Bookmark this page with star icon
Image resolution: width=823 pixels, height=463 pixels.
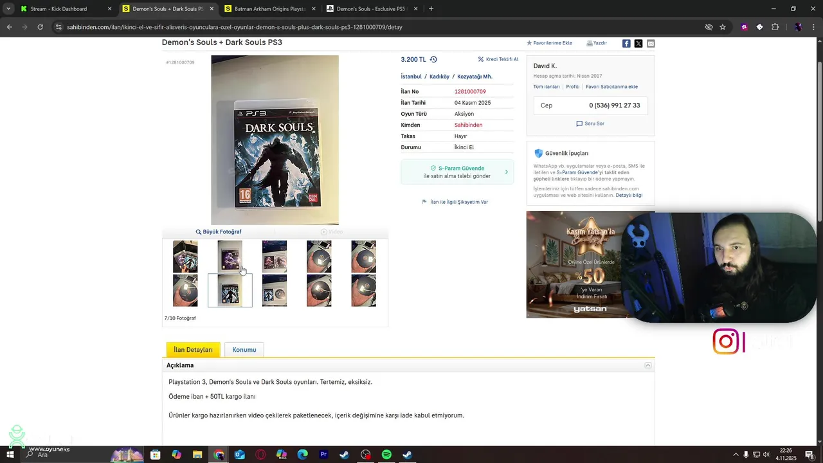coord(723,27)
